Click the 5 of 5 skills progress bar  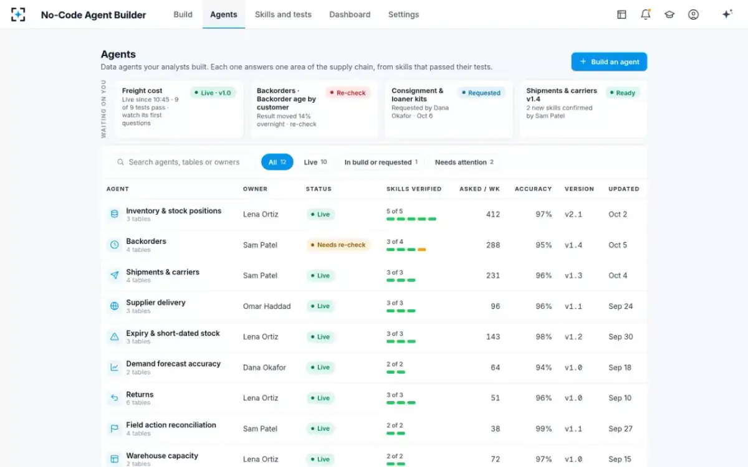[411, 219]
